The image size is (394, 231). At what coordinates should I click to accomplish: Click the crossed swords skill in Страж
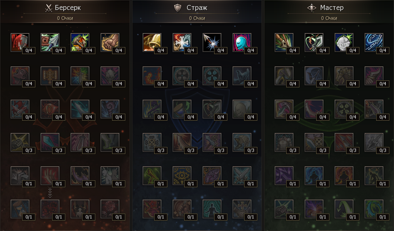[x=242, y=176]
